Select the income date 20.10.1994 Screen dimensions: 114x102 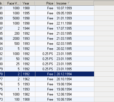[x=64, y=79]
